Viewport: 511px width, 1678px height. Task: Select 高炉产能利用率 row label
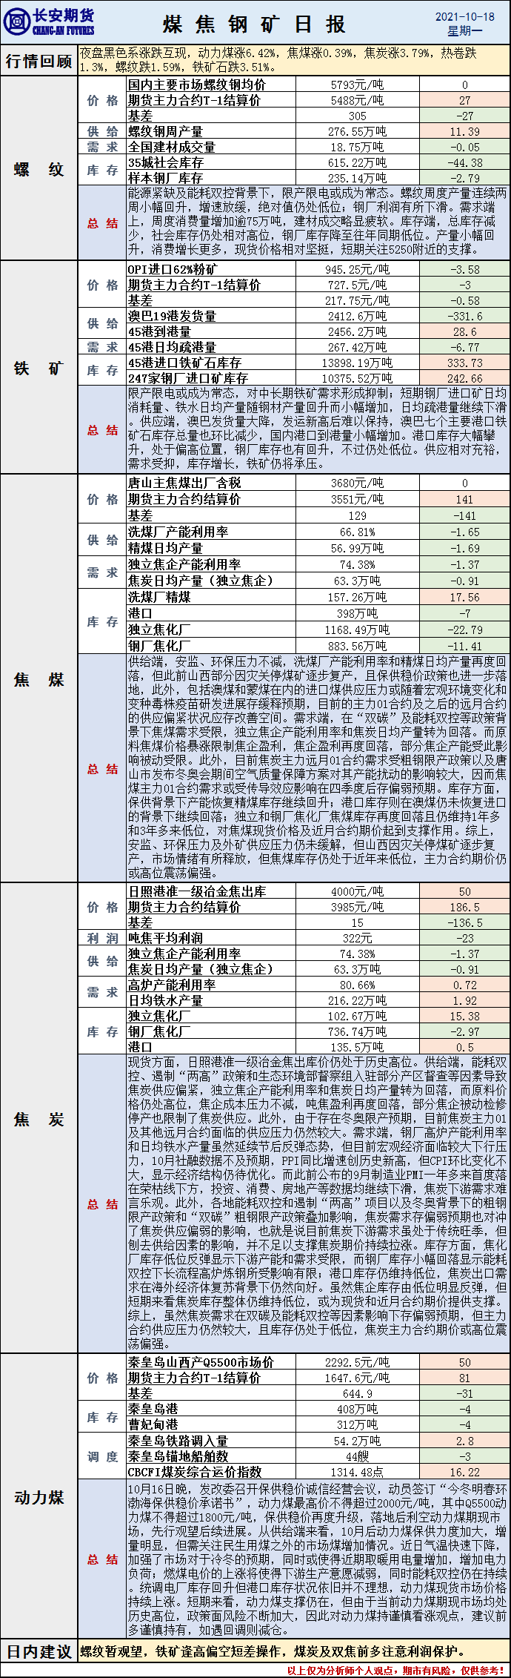(x=171, y=985)
